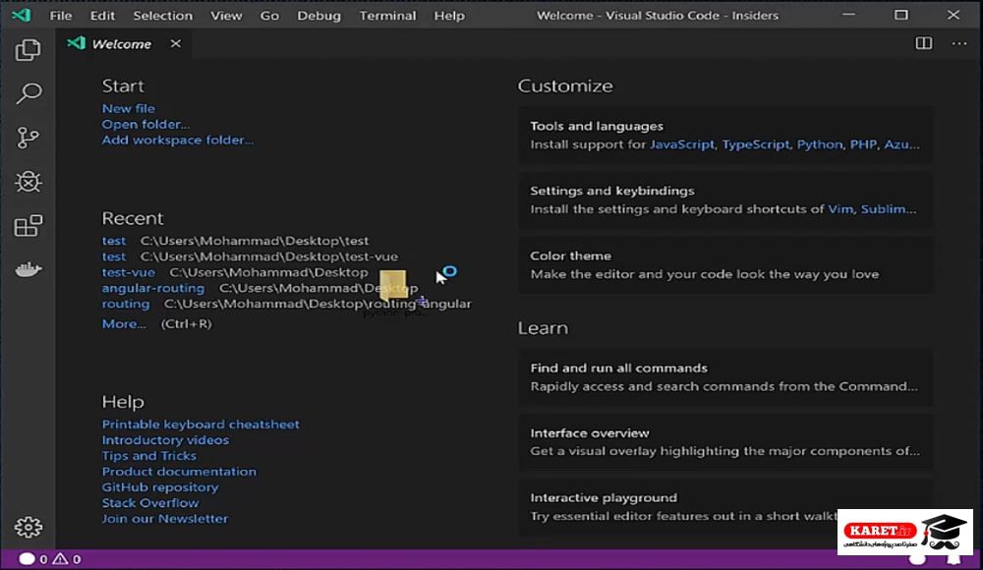The height and width of the screenshot is (570, 983).
Task: Click the New file link
Action: (x=129, y=108)
